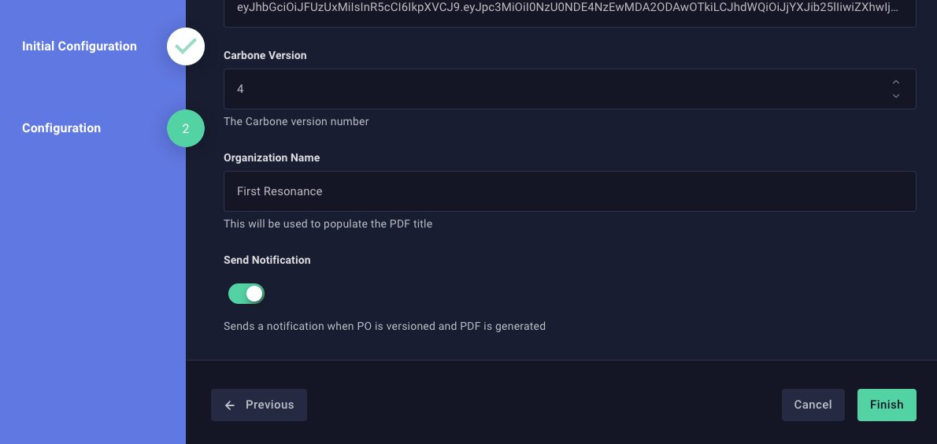The width and height of the screenshot is (937, 444).
Task: Focus the Carbone Version number field
Action: tap(551, 89)
